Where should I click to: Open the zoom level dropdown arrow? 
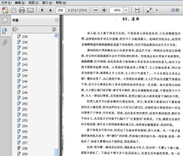(x=126, y=10)
